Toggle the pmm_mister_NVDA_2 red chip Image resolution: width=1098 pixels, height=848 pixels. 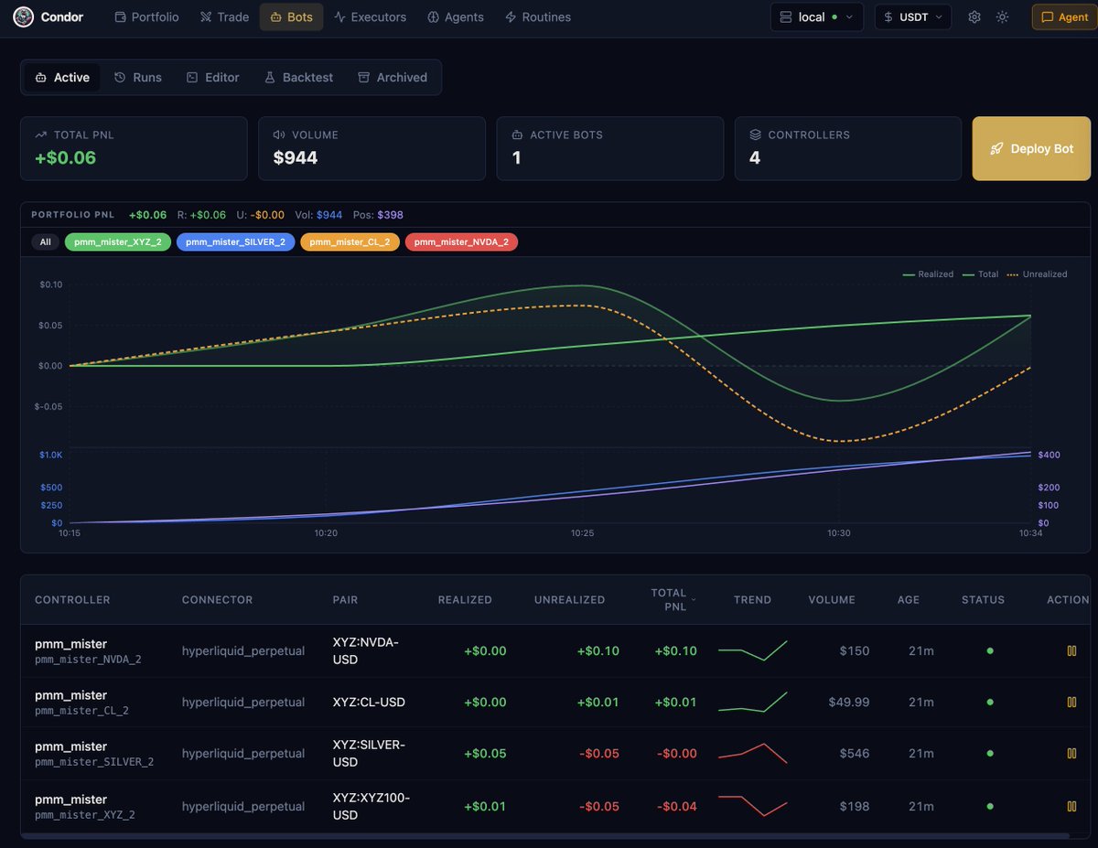click(x=461, y=242)
